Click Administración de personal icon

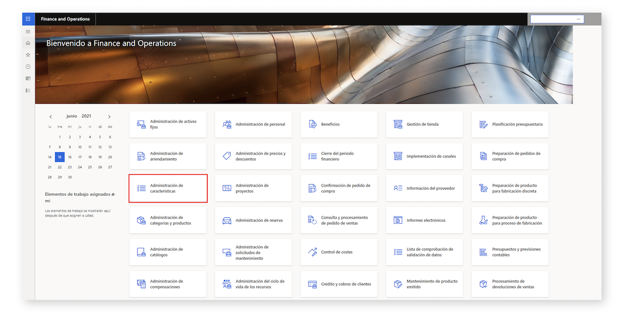coord(227,125)
